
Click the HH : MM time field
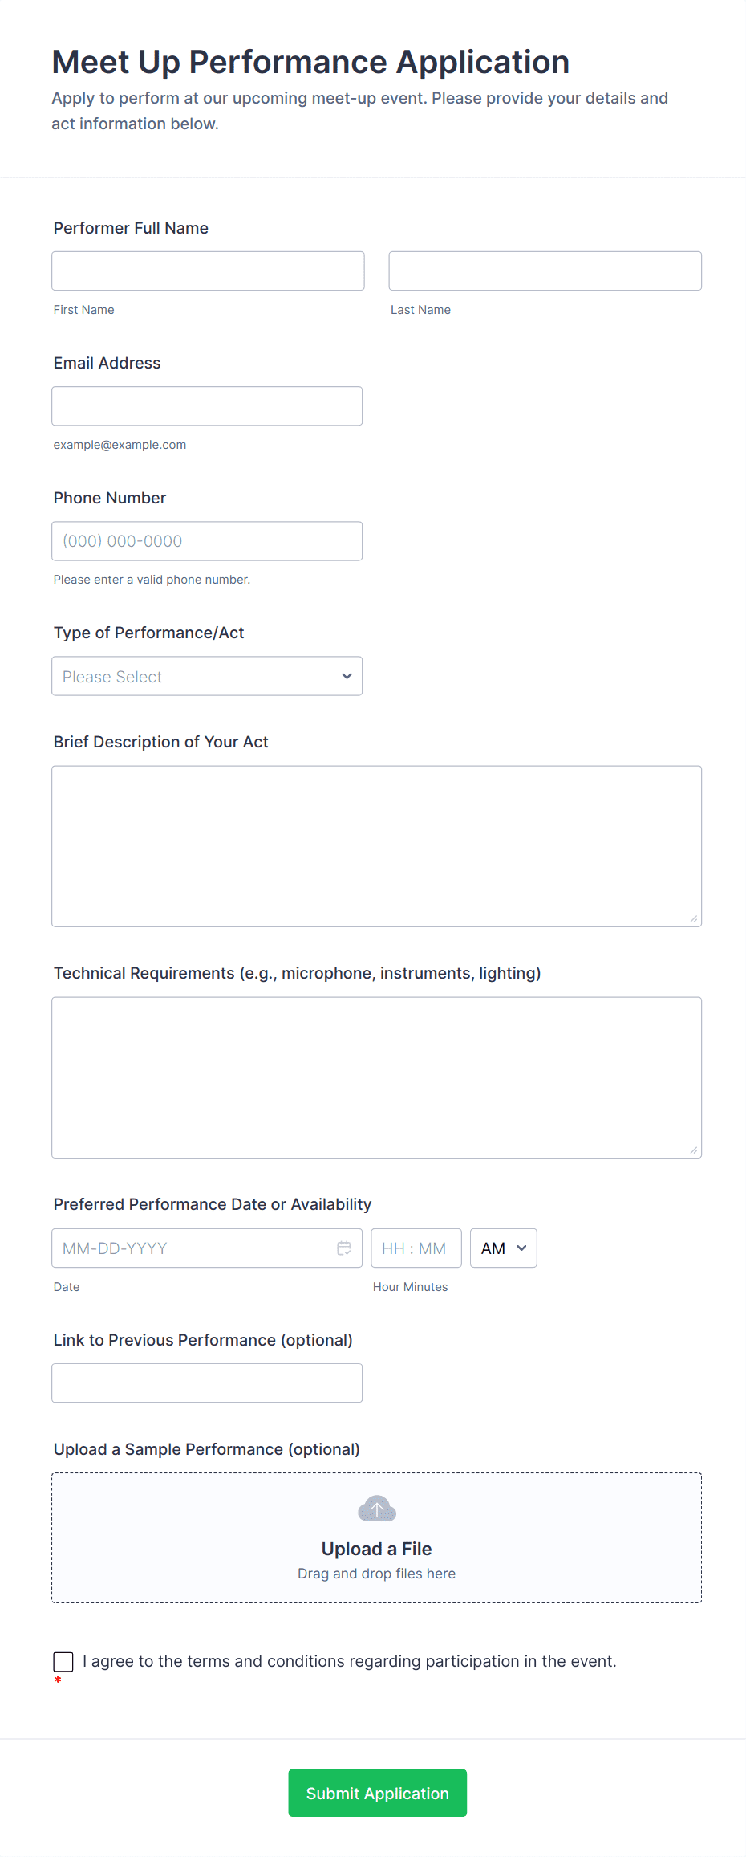tap(416, 1248)
